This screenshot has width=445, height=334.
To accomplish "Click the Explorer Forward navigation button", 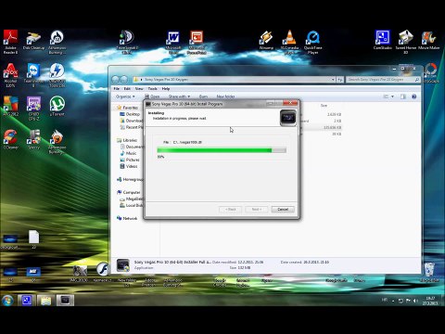I will (x=123, y=80).
